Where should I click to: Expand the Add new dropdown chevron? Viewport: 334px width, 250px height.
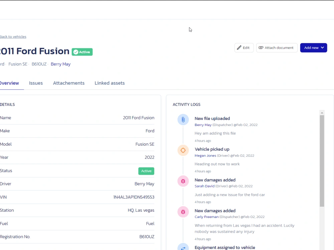(x=323, y=48)
